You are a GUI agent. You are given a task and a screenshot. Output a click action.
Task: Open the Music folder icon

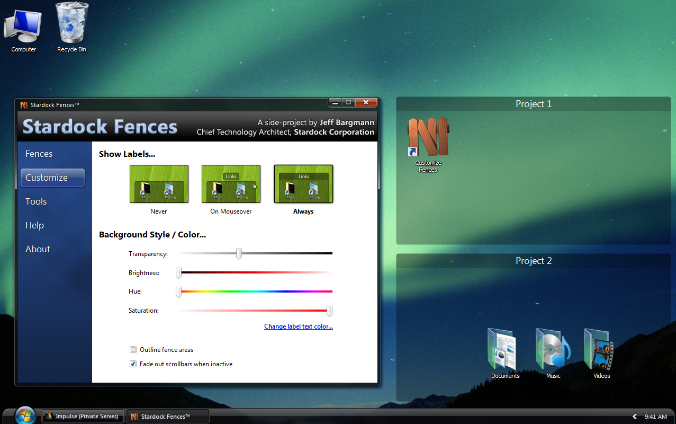tap(553, 352)
